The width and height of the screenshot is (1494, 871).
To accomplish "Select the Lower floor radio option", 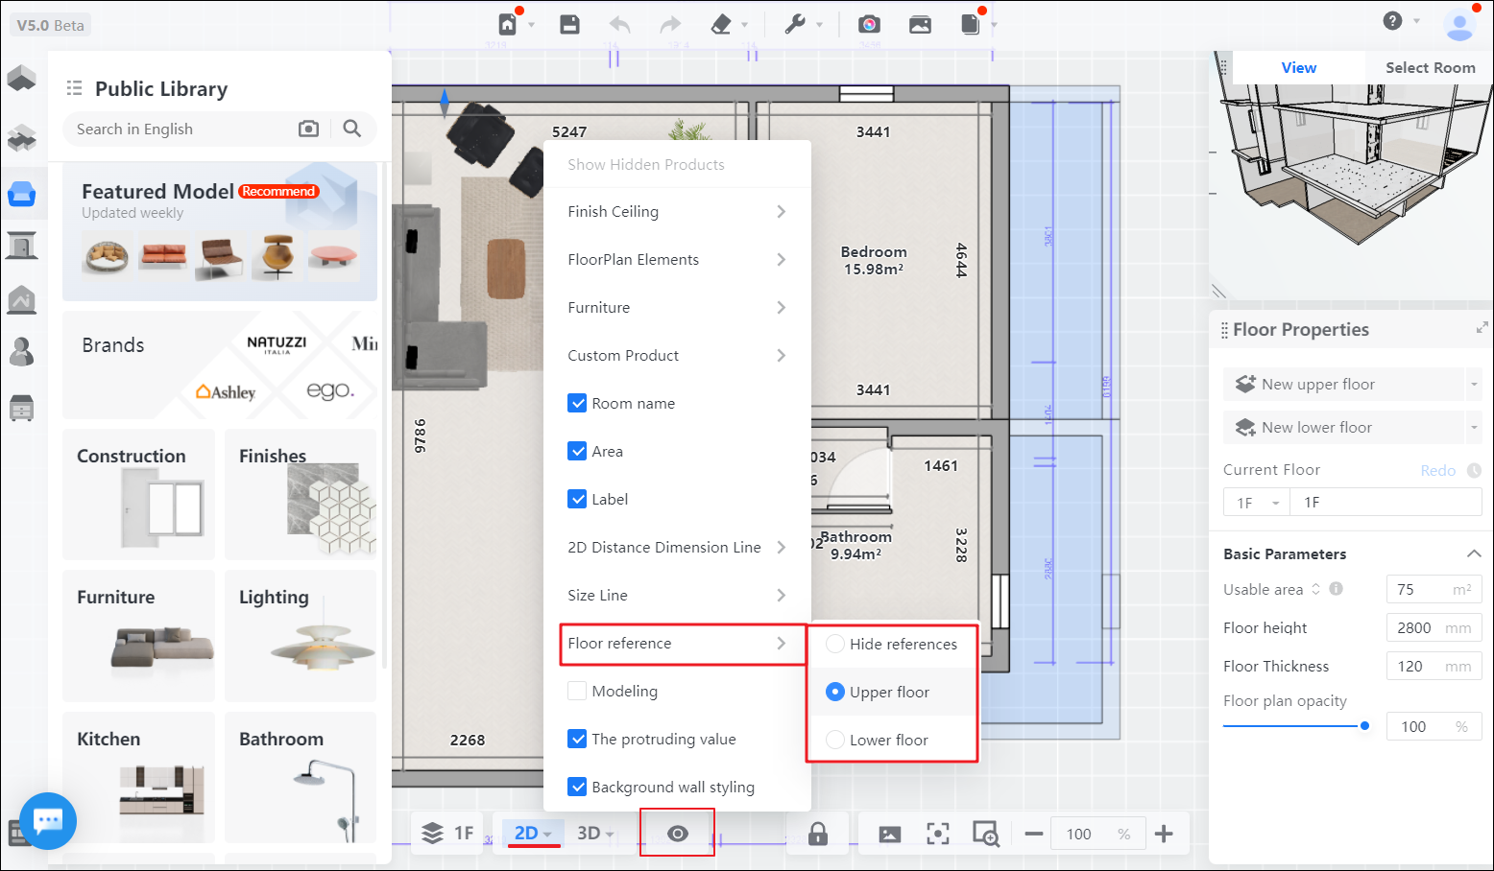I will 835,740.
